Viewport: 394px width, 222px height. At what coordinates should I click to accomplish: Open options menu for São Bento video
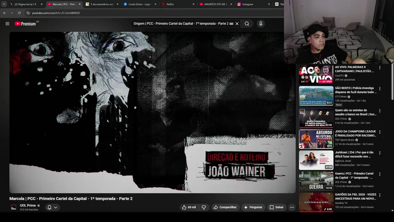point(380,88)
